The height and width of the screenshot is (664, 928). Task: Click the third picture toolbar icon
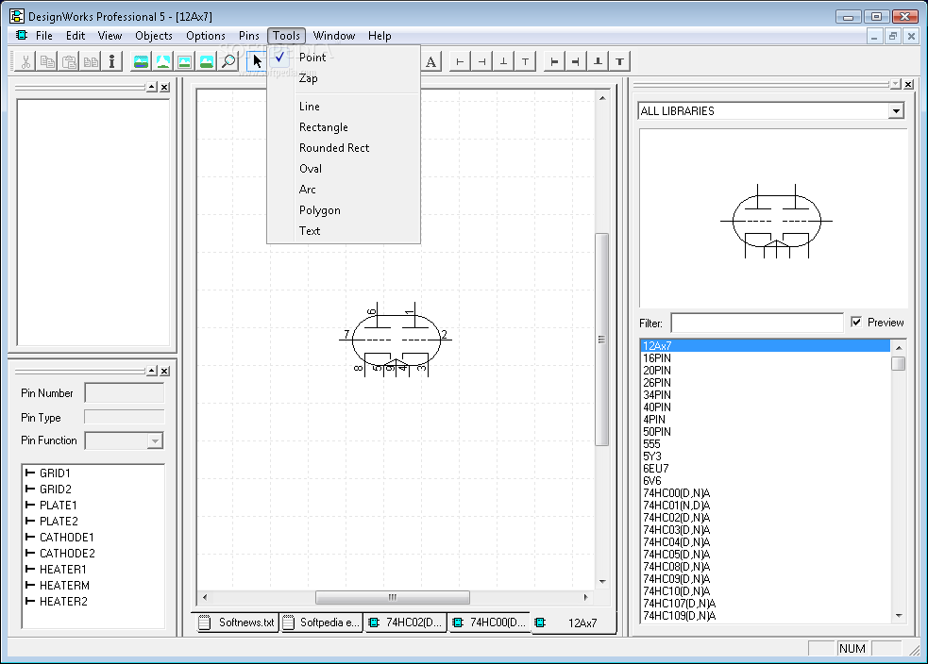coord(185,61)
